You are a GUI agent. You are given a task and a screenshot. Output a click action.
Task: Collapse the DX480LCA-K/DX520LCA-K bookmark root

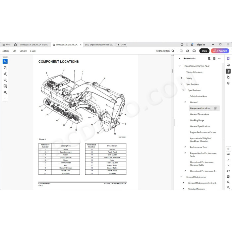tap(180, 66)
